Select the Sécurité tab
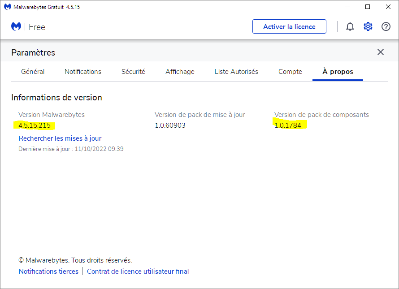399x289 pixels. coord(133,72)
